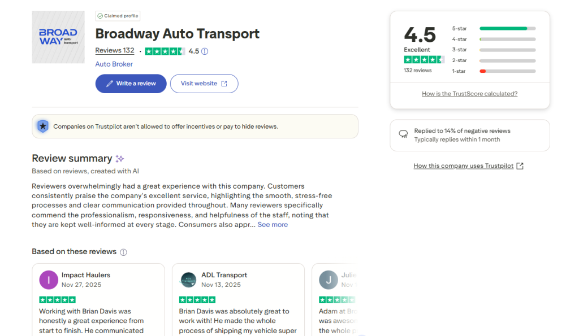The image size is (579, 336).
Task: Open How is the TrustScore calculated
Action: (469, 93)
